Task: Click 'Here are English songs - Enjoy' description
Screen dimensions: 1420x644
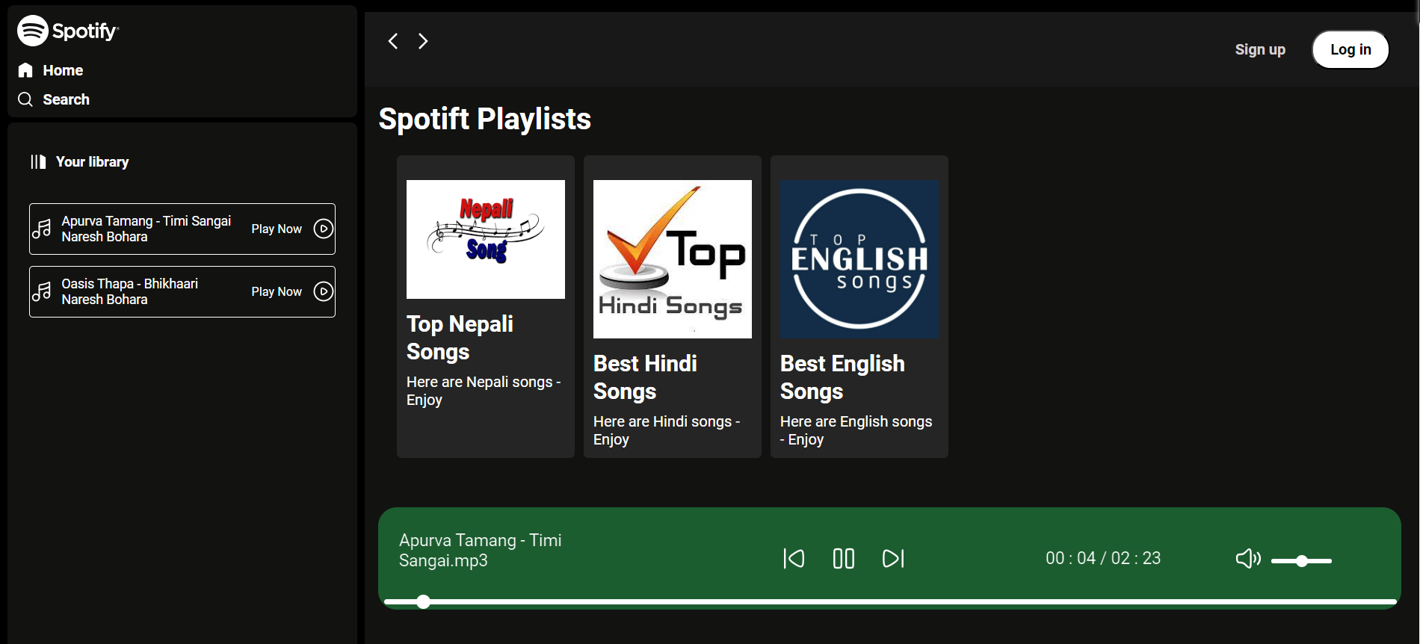Action: (856, 430)
